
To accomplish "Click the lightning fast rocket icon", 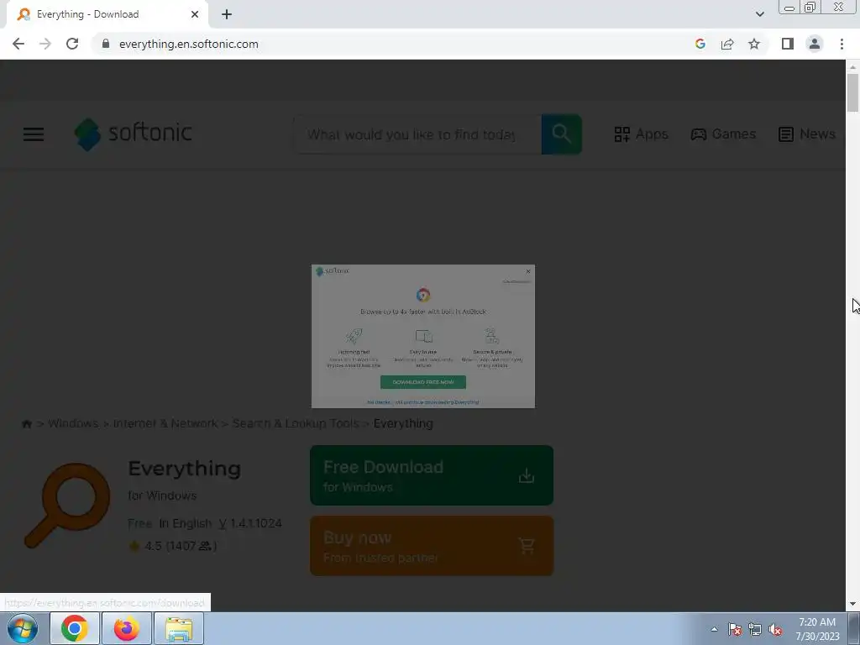I will click(x=354, y=336).
